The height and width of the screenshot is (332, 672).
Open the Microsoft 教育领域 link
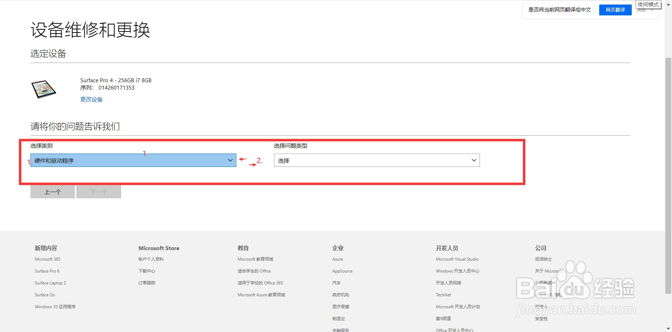pos(255,259)
